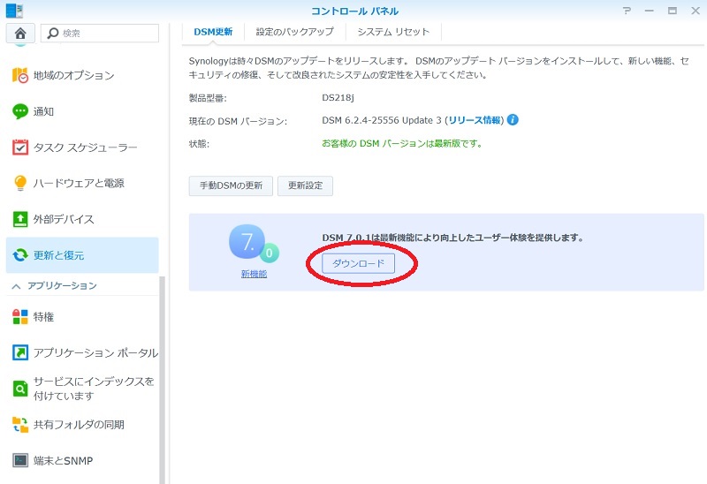Open 通知 speech bubble icon

[x=19, y=111]
